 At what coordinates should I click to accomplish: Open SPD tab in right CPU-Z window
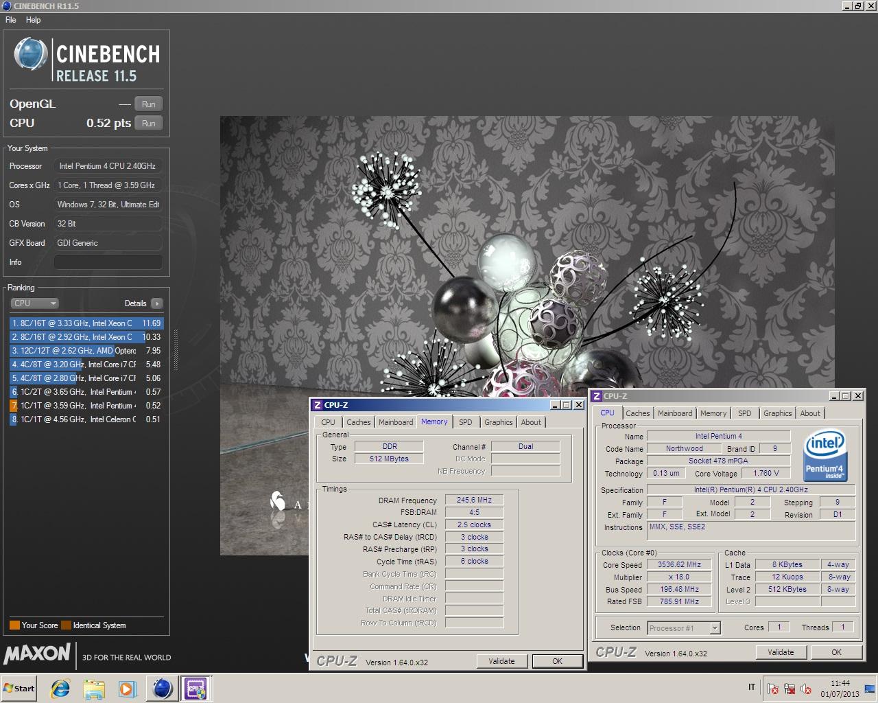(x=744, y=413)
